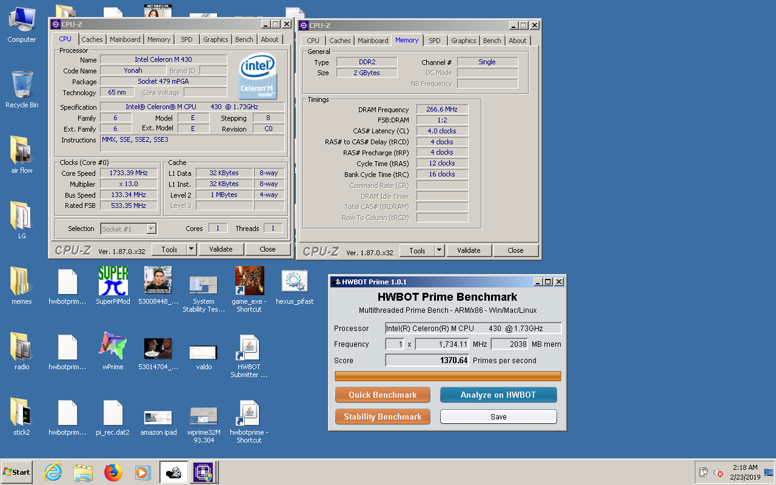Click Close button in right CPU-Z
The width and height of the screenshot is (776, 485).
tap(515, 250)
